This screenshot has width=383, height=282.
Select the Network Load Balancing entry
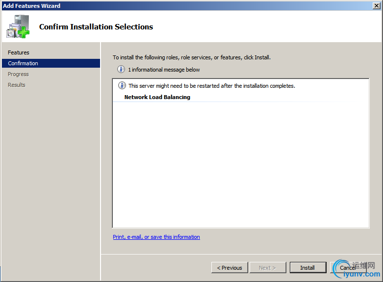[x=157, y=97]
